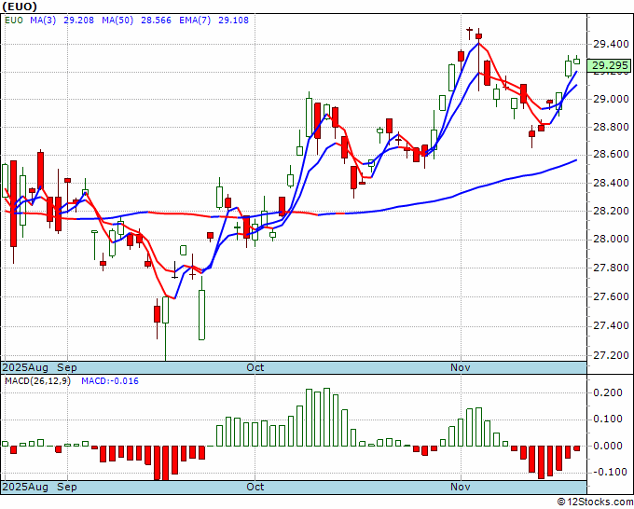634x509 pixels.
Task: Click the 28.000 price axis label
Action: [x=611, y=239]
